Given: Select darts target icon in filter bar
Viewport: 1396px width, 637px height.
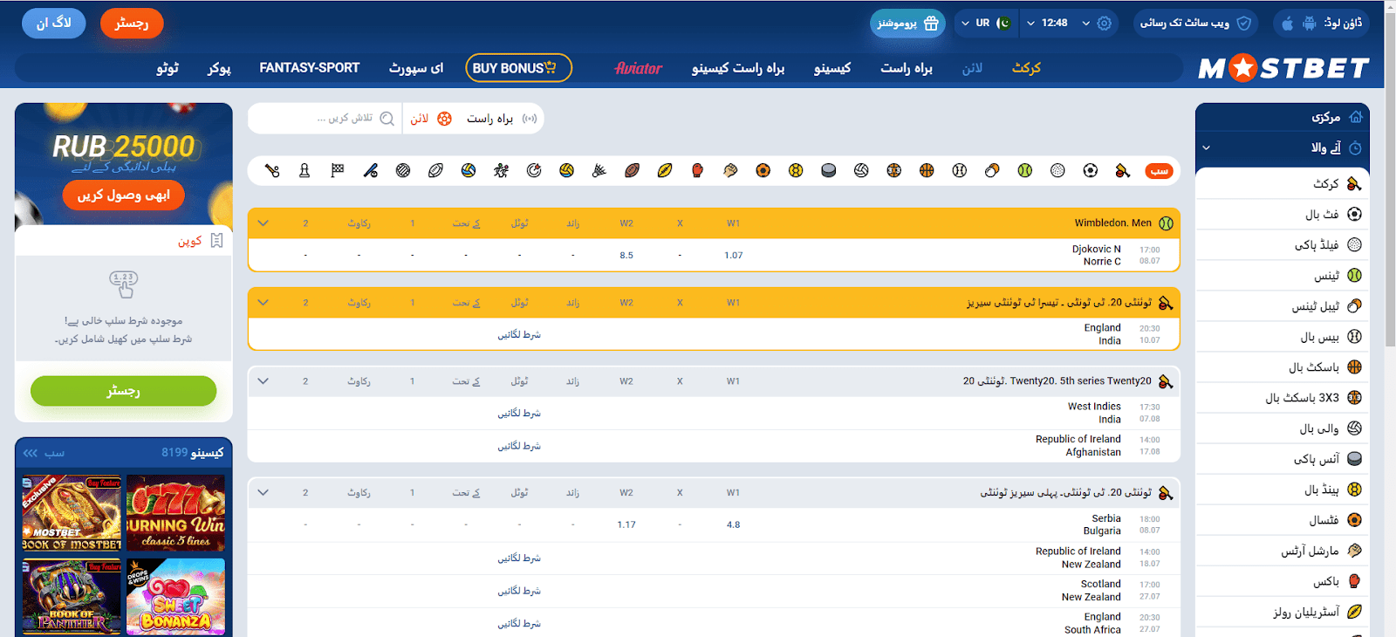Looking at the screenshot, I should [x=534, y=171].
